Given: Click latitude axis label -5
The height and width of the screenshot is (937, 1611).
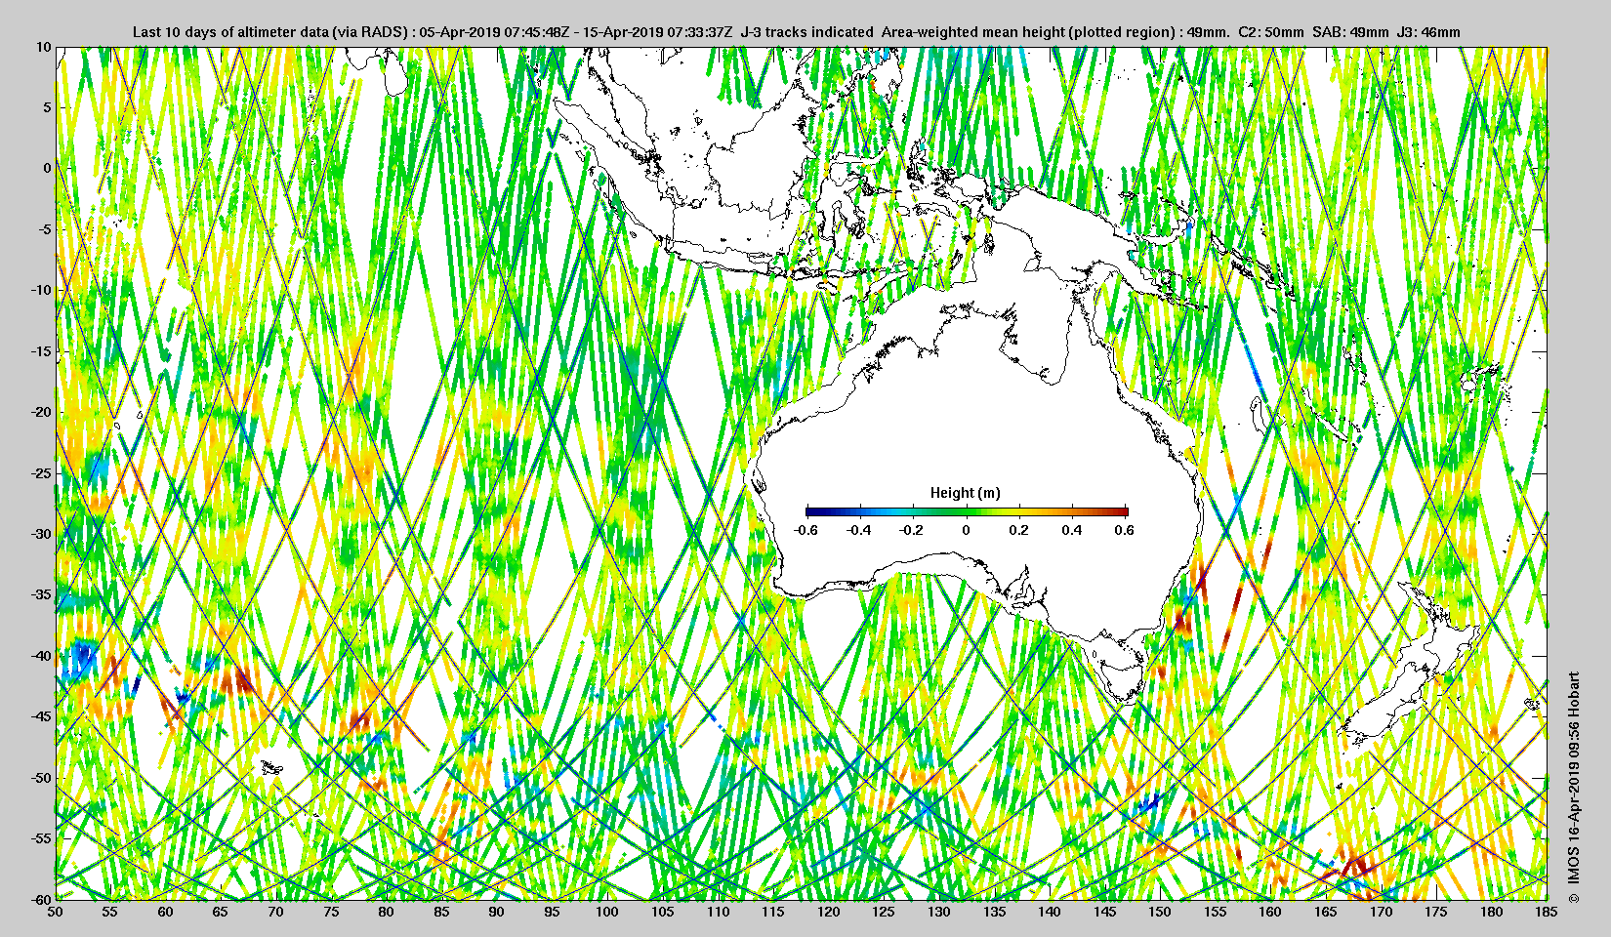Looking at the screenshot, I should 44,229.
